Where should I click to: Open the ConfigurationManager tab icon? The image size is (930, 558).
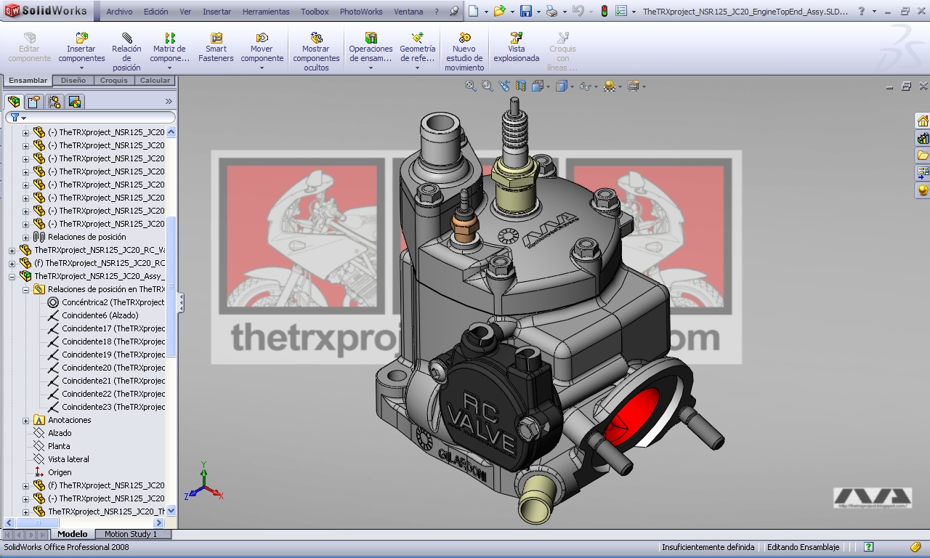54,102
